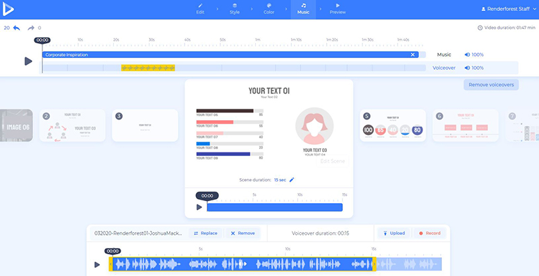This screenshot has width=539, height=276.
Task: Upload a new voiceover file
Action: [393, 233]
